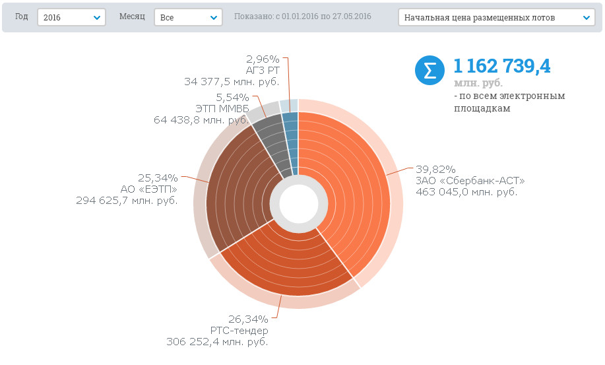The width and height of the screenshot is (605, 365).
Task: Select the blue АГЗ РТ pie segment
Action: pyautogui.click(x=292, y=143)
